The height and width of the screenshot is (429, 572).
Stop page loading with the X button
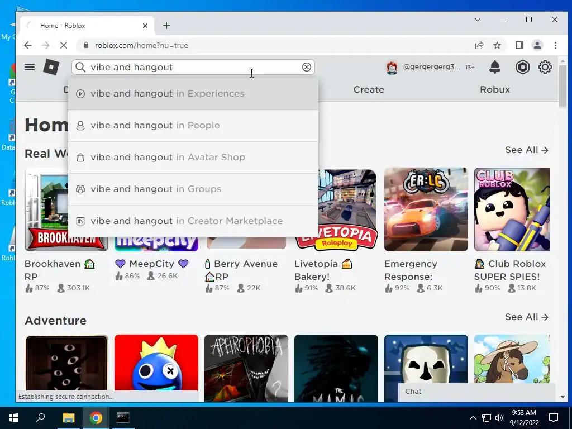64,45
